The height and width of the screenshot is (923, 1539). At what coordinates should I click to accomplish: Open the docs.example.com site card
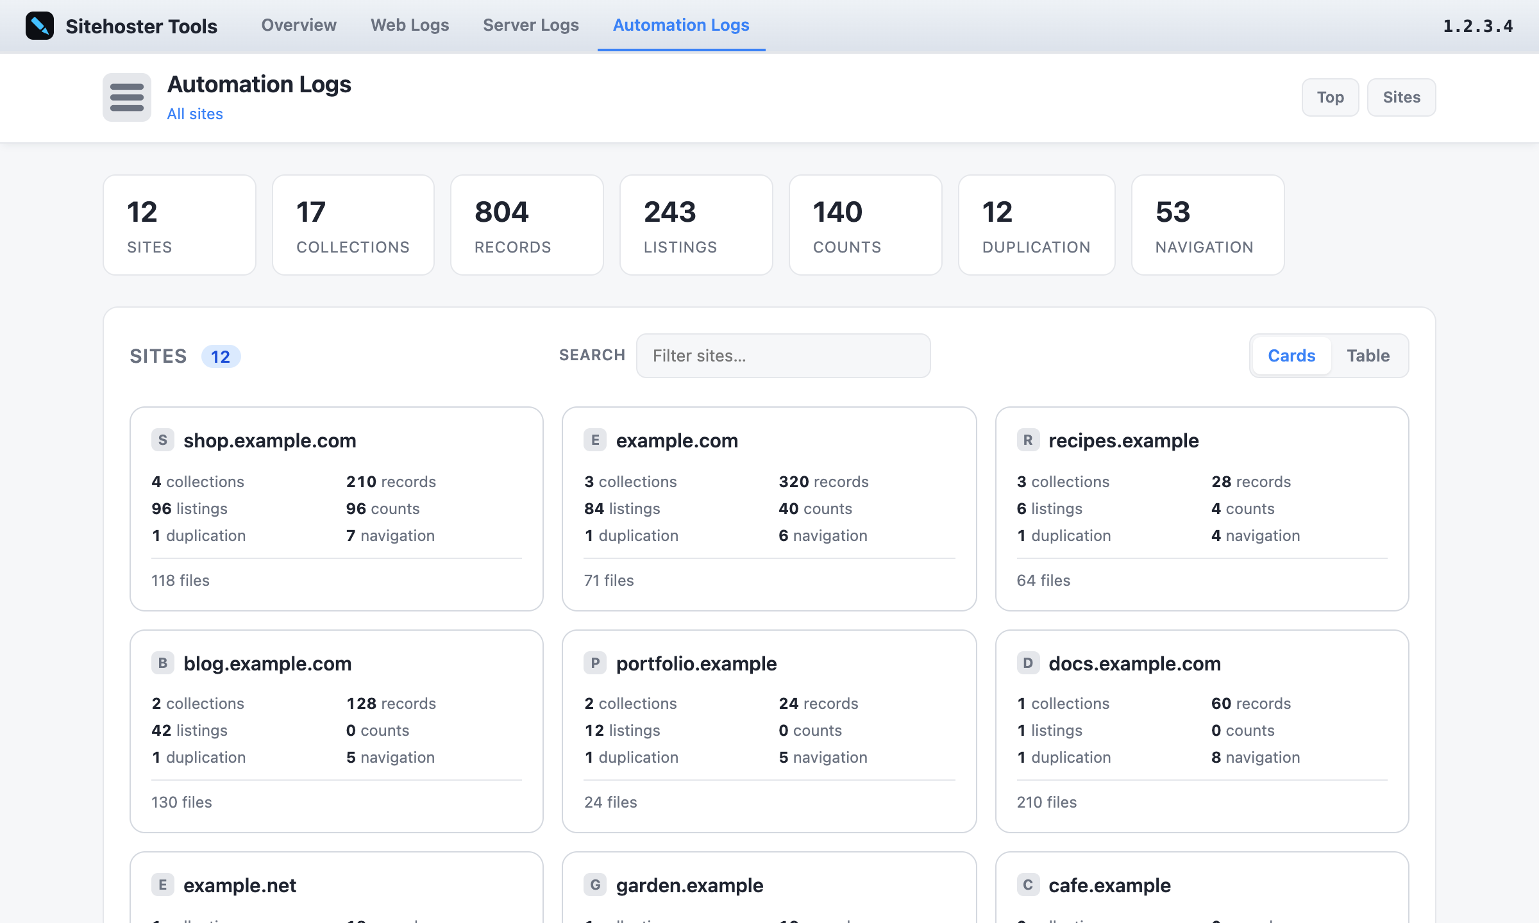[x=1202, y=731]
